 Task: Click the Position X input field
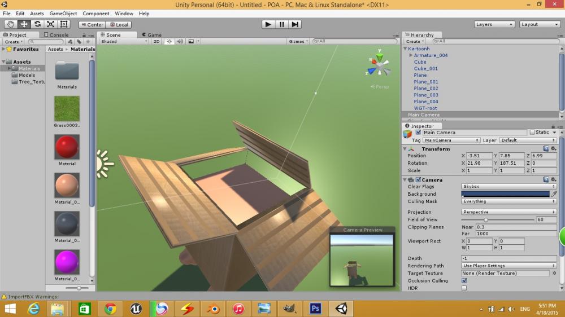point(479,156)
